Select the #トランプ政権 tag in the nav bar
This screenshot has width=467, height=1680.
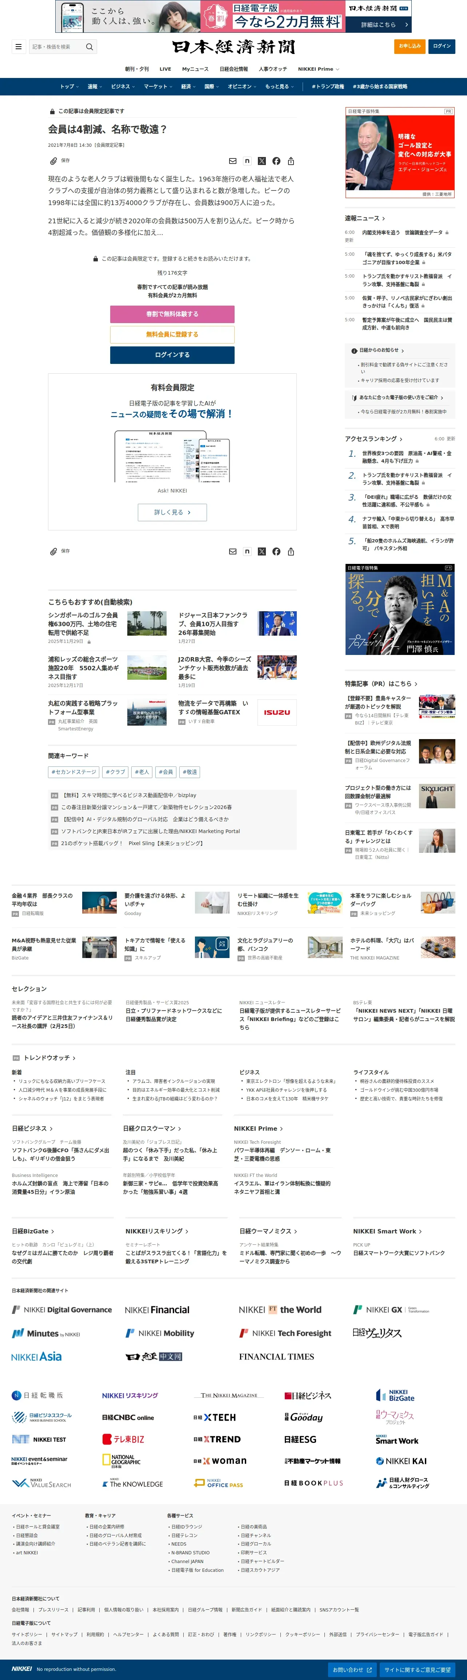pyautogui.click(x=328, y=86)
